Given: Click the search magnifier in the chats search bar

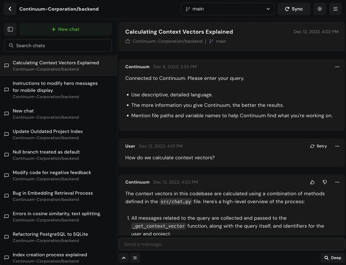Looking at the screenshot, I should (x=11, y=45).
